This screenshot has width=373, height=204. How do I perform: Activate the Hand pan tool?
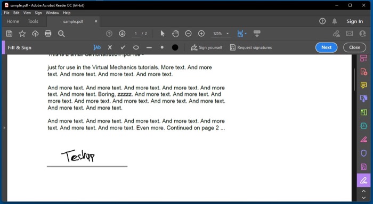pos(175,34)
